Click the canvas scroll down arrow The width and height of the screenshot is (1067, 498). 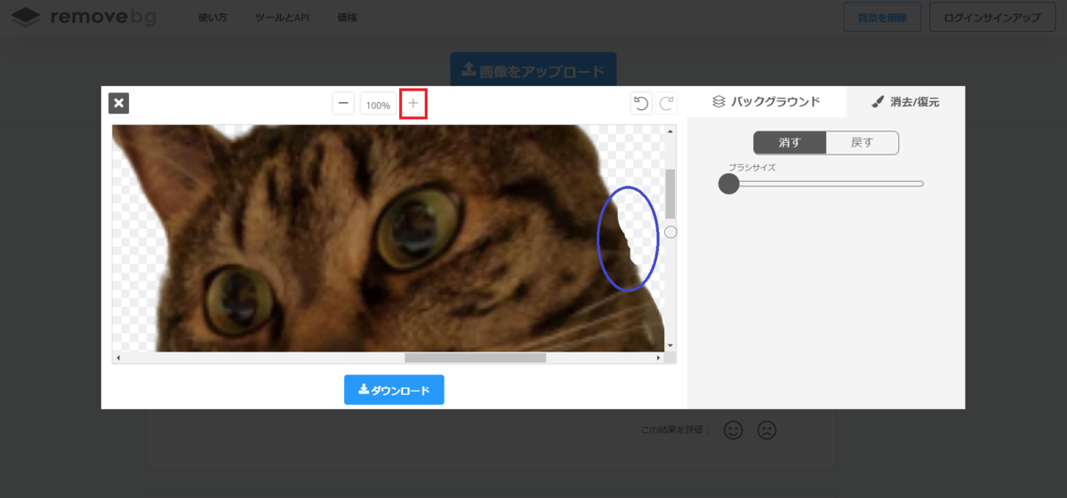coord(670,345)
